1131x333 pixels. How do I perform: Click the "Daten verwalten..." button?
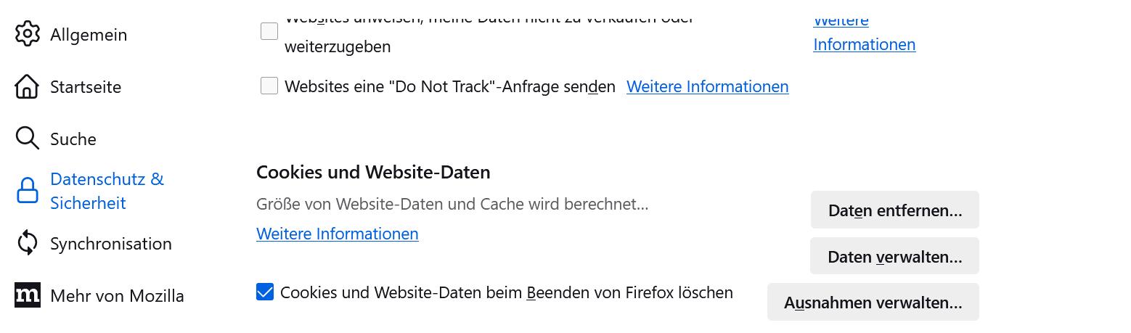(894, 256)
